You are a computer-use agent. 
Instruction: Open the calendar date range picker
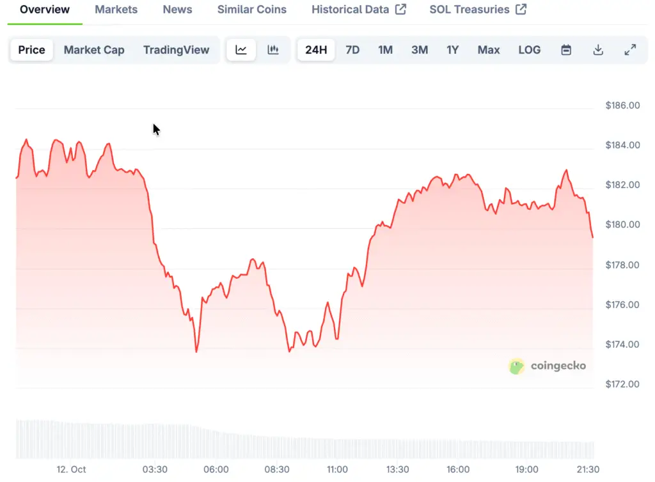tap(566, 50)
